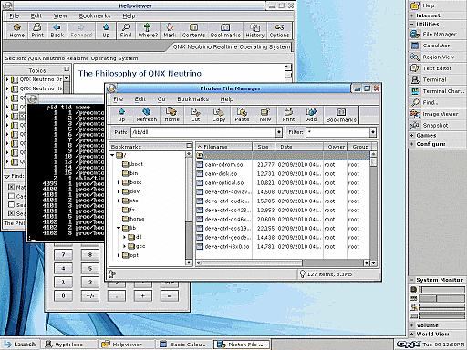Click calculator key 7
Viewport: 467px width, 350px height.
point(63,254)
